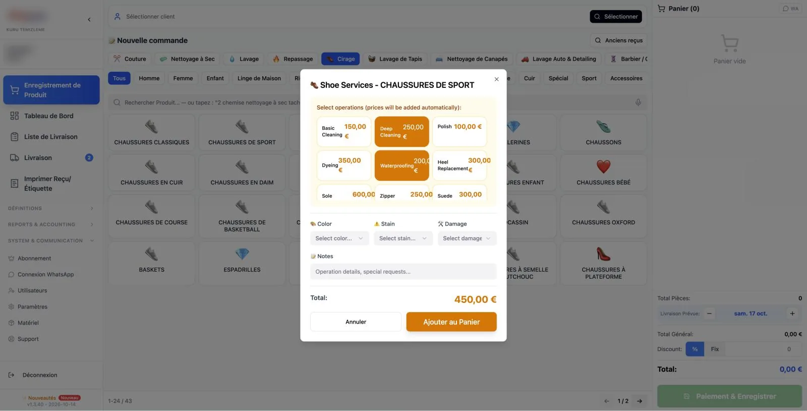807x411 pixels.
Task: Toggle the Dyeing 350,00 € operation
Action: coord(344,165)
